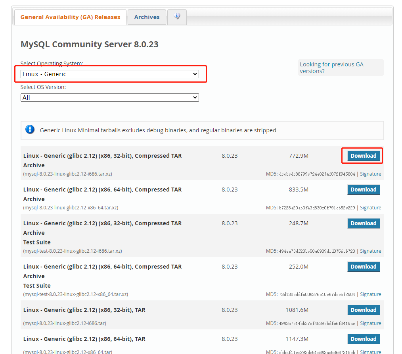402x354 pixels.
Task: Open Signature for mysql-test x86_64.tar.xz
Action: [x=370, y=294]
